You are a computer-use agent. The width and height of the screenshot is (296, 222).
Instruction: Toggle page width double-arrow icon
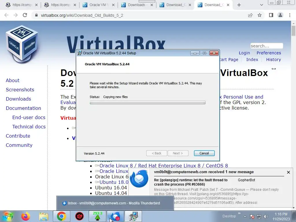click(274, 69)
